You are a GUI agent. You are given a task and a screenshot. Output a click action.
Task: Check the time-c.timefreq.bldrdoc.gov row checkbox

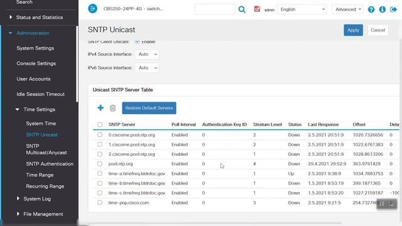pyautogui.click(x=100, y=193)
